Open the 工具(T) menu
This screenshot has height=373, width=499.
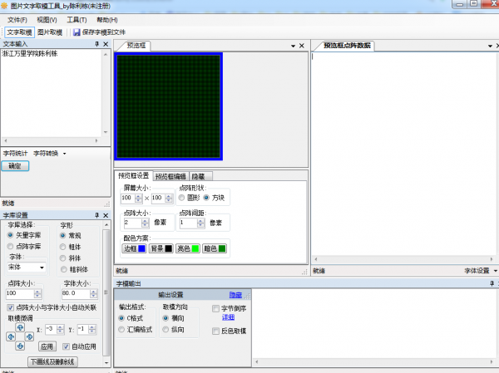(x=77, y=20)
